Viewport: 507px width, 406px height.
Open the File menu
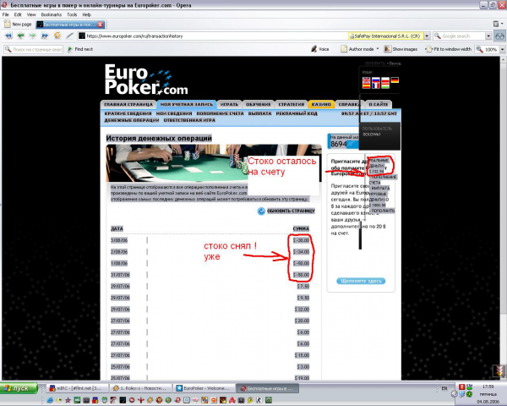point(6,14)
